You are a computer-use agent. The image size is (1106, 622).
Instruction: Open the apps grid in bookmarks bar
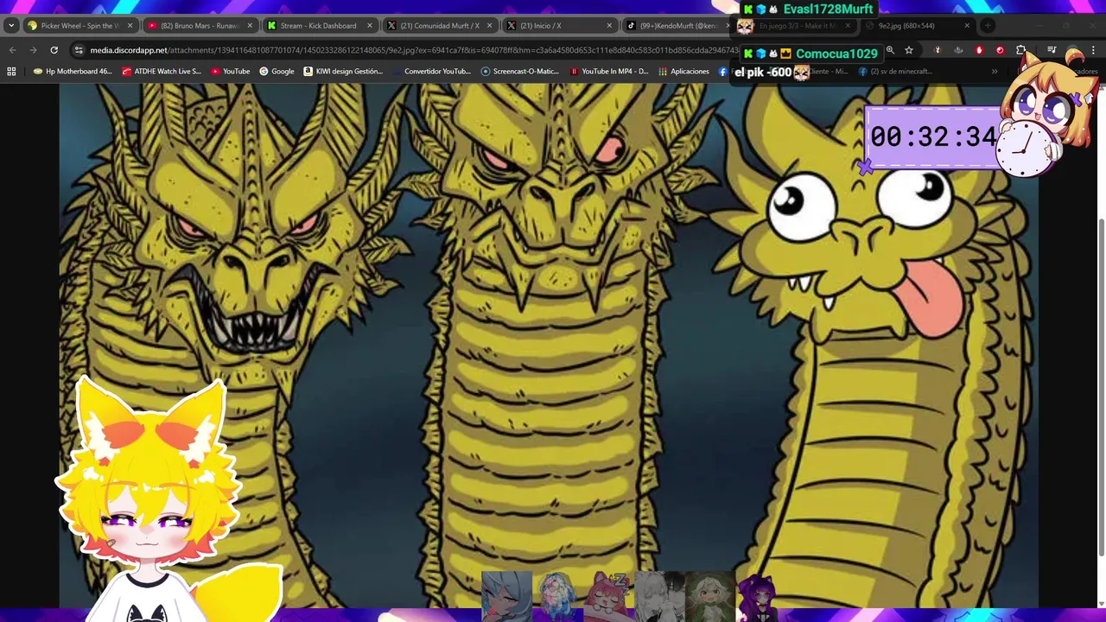11,72
